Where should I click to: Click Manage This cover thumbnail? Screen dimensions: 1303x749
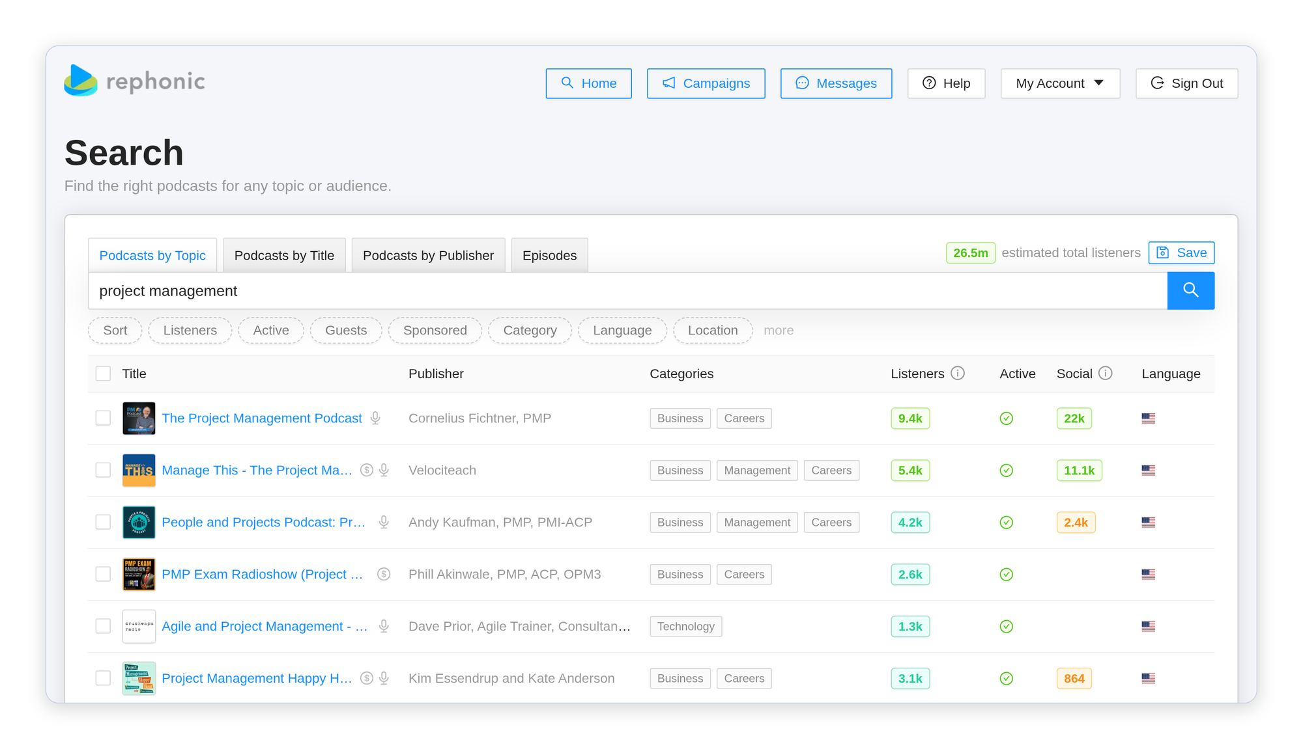[x=139, y=470]
